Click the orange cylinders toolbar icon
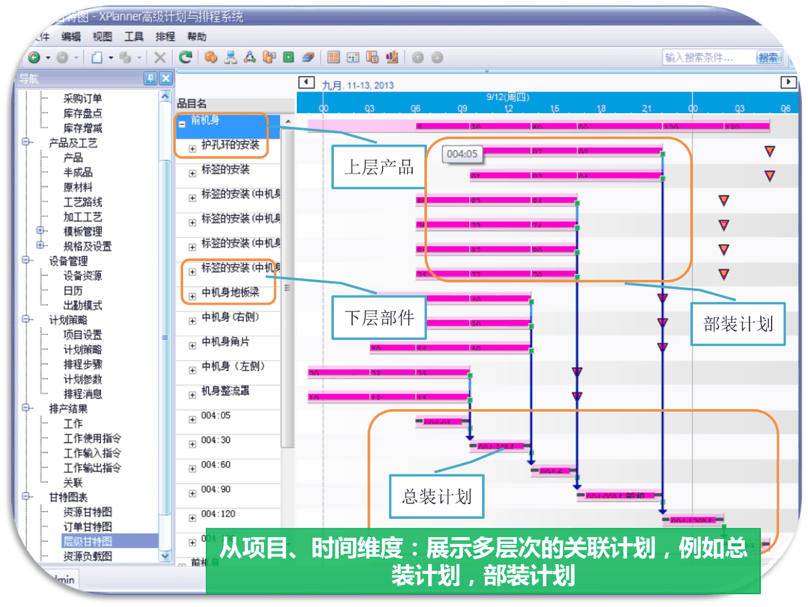The image size is (808, 607). pos(269,58)
